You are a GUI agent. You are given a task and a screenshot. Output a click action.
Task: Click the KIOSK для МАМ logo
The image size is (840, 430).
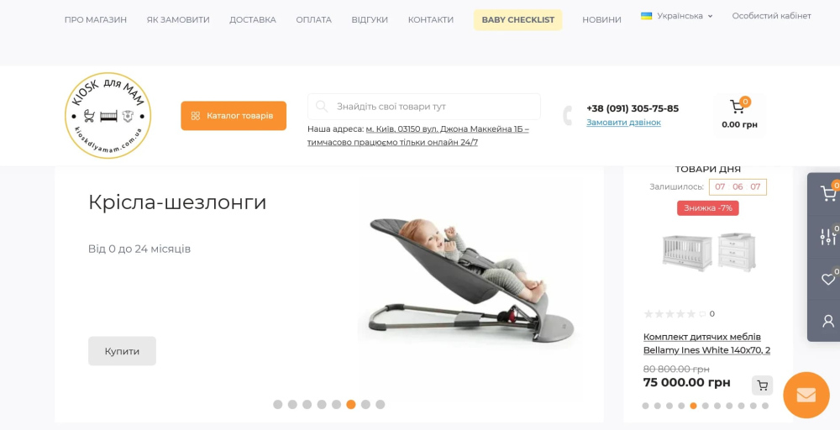[108, 115]
